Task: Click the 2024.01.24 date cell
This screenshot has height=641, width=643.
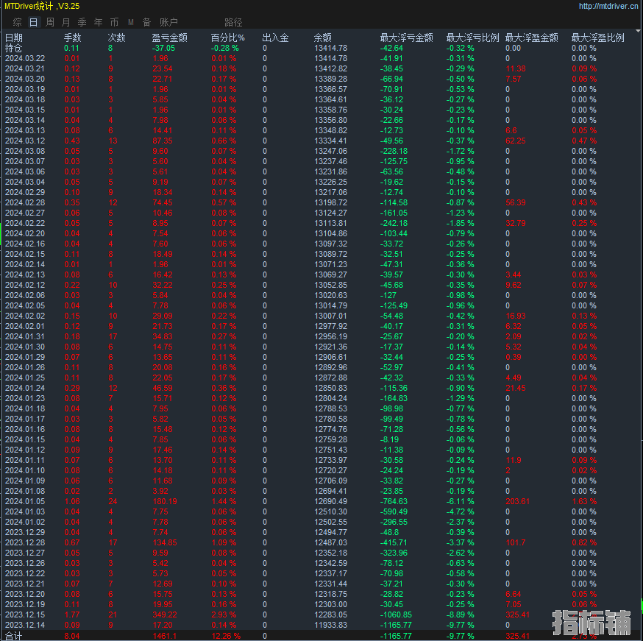Action: pos(25,388)
